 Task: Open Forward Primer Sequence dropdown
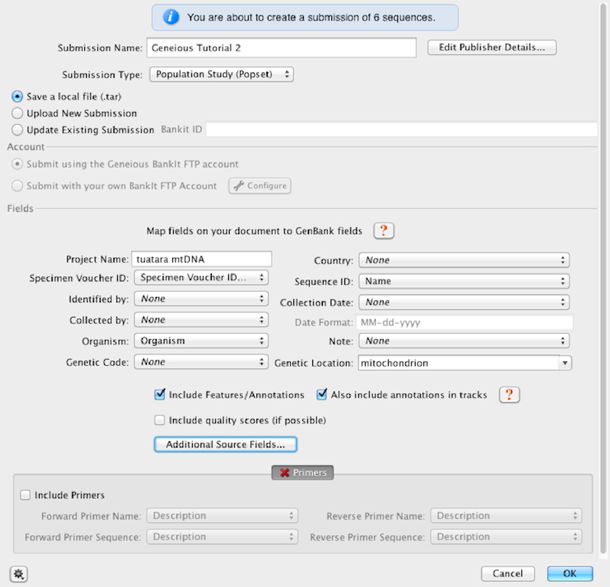point(222,537)
